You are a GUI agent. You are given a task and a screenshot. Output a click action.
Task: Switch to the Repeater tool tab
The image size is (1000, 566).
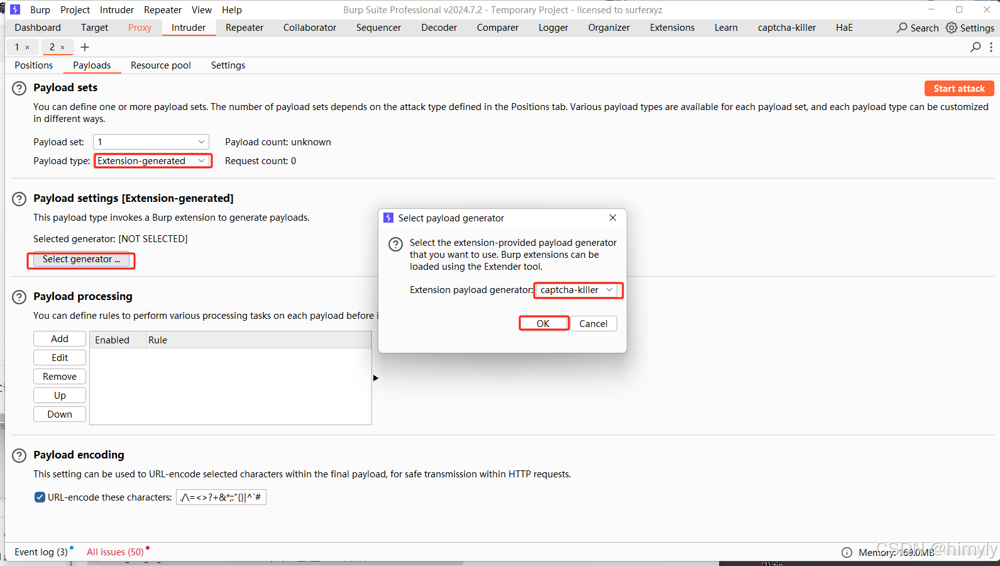[245, 28]
